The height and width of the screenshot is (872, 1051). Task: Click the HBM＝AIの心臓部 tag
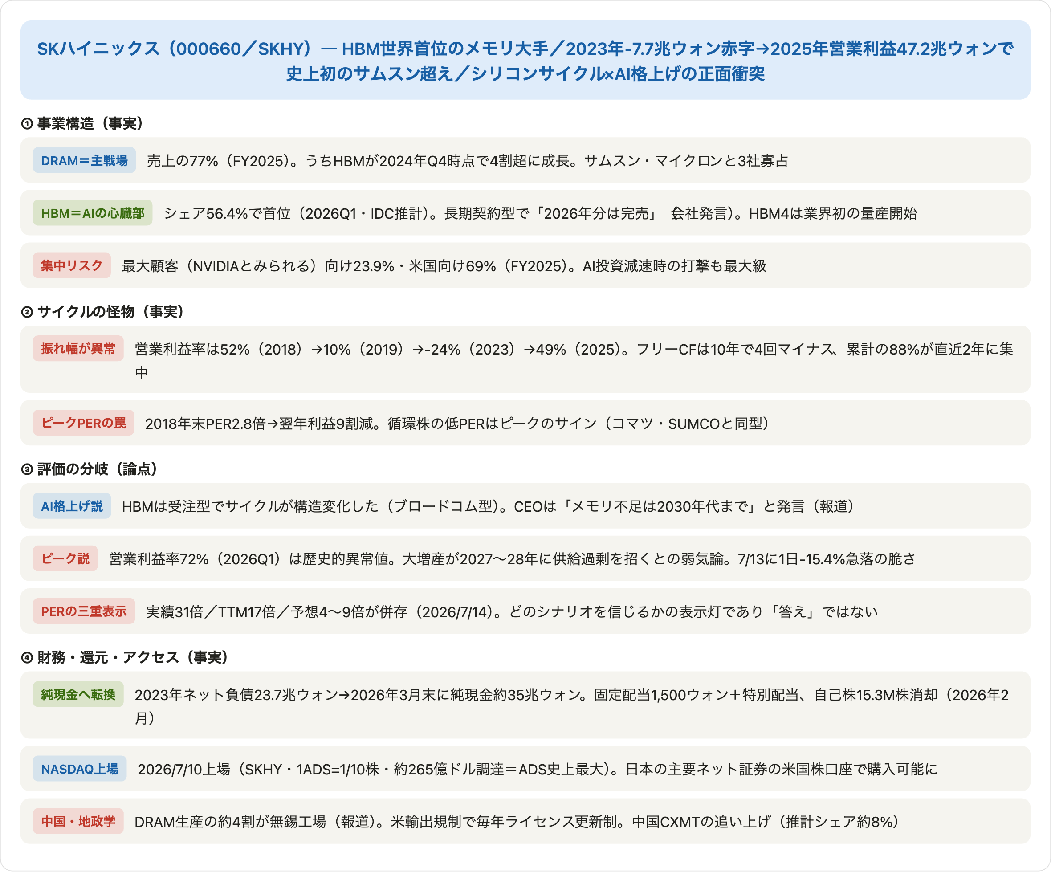[93, 213]
